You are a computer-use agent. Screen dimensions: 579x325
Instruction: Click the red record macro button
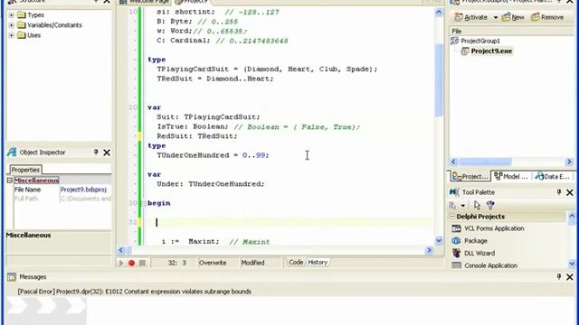pos(131,263)
